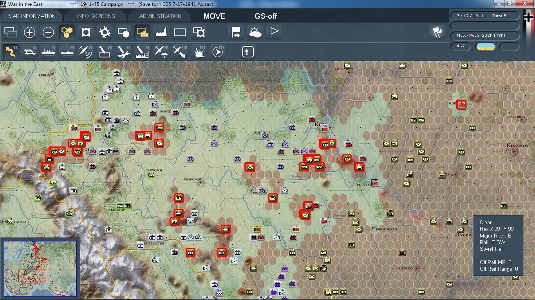The width and height of the screenshot is (535, 300).
Task: Toggle the empty rectangle overlay icon
Action: [x=180, y=32]
